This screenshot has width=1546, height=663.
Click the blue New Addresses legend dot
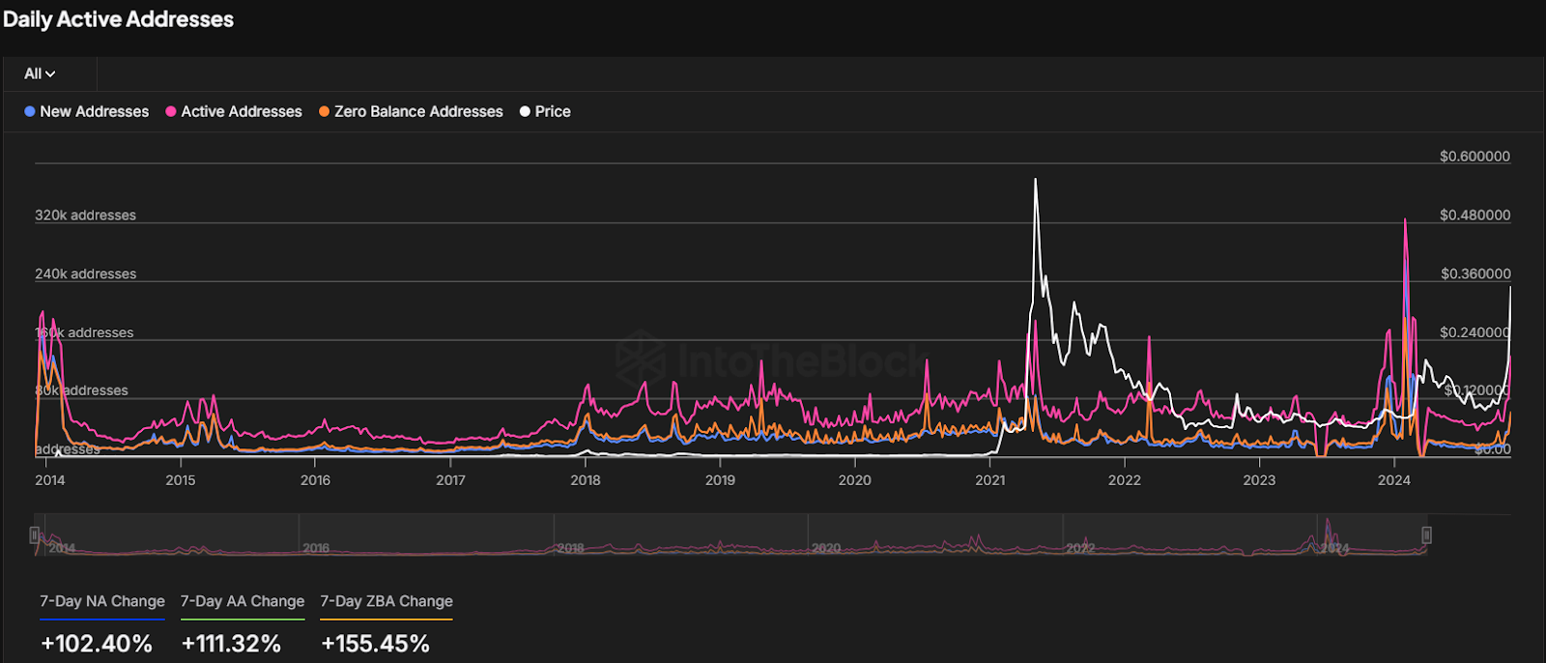coord(30,112)
